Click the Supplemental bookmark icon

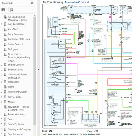click(5, 134)
